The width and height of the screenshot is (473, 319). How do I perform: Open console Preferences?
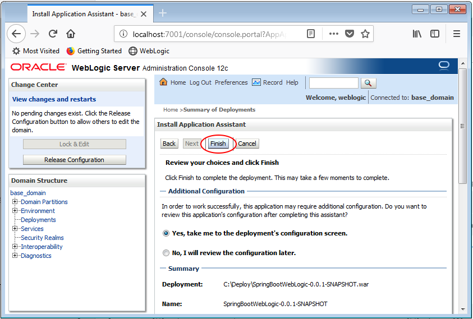tap(231, 82)
